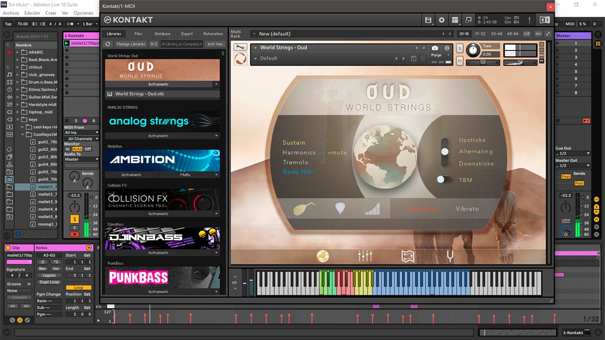Open the Ableton Crear menu
Image resolution: width=605 pixels, height=340 pixels.
(x=51, y=13)
